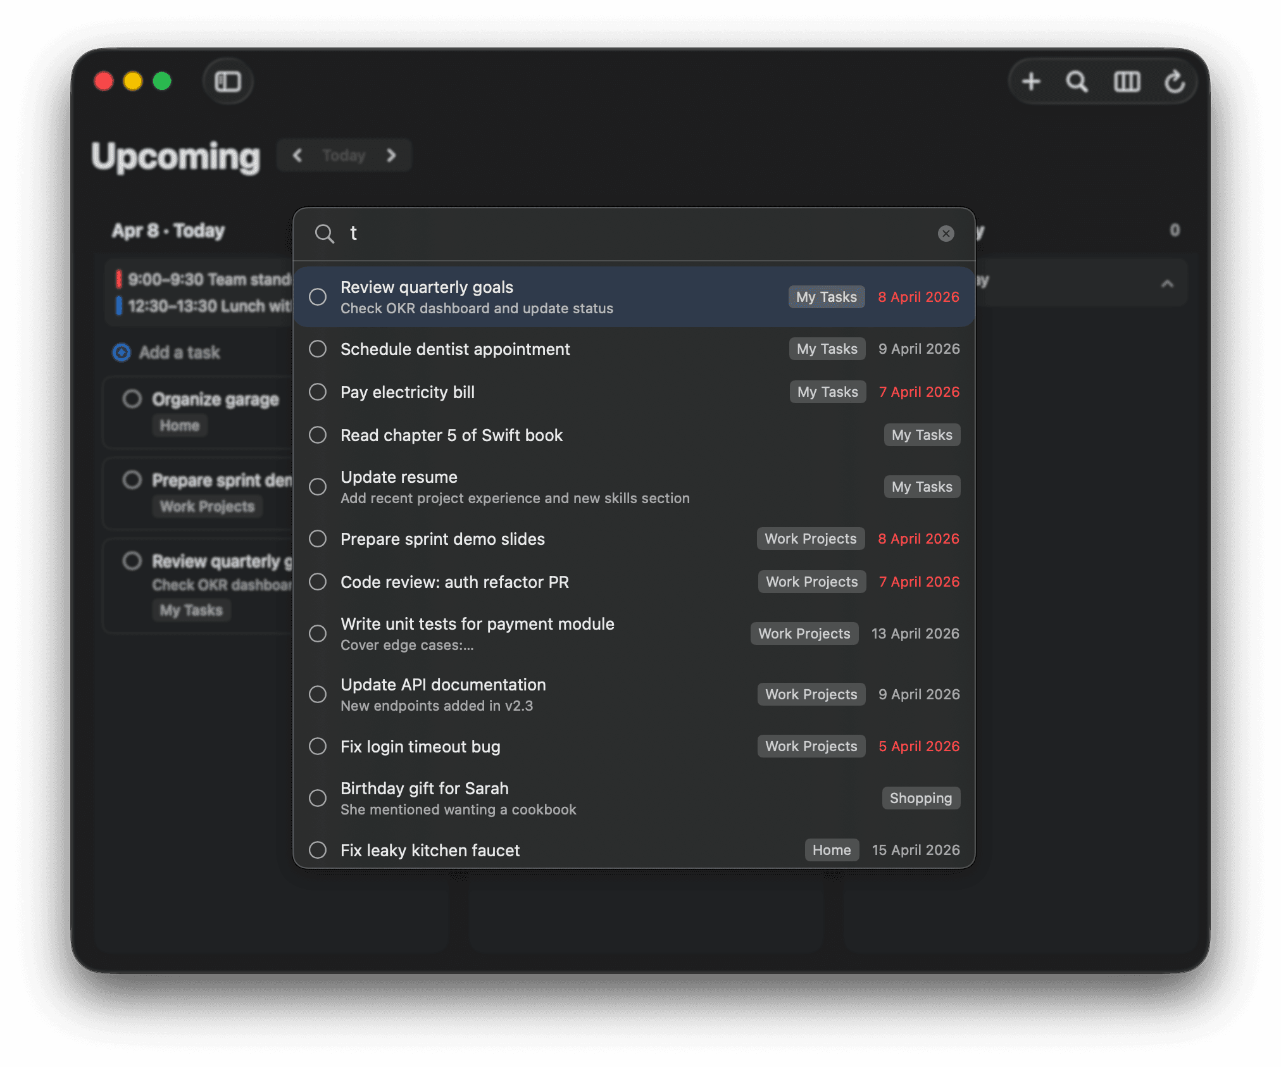
Task: Click the plus add-task toolbar icon
Action: 1031,82
